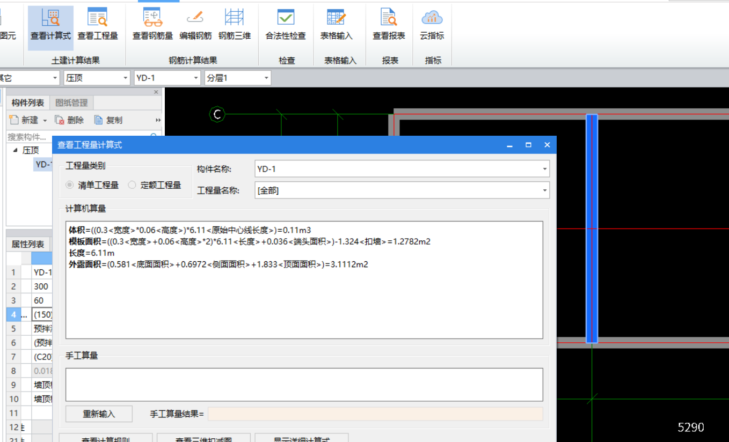Click 删除 in the component list toolbar
The image size is (729, 442).
click(70, 120)
